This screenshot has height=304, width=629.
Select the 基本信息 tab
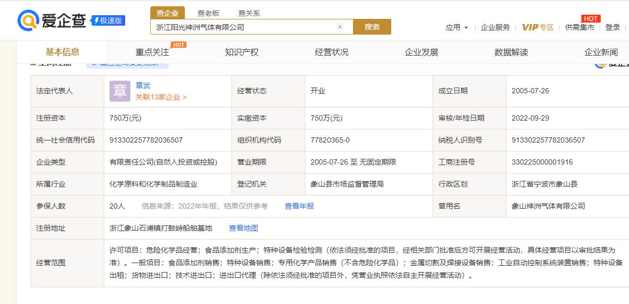(62, 52)
